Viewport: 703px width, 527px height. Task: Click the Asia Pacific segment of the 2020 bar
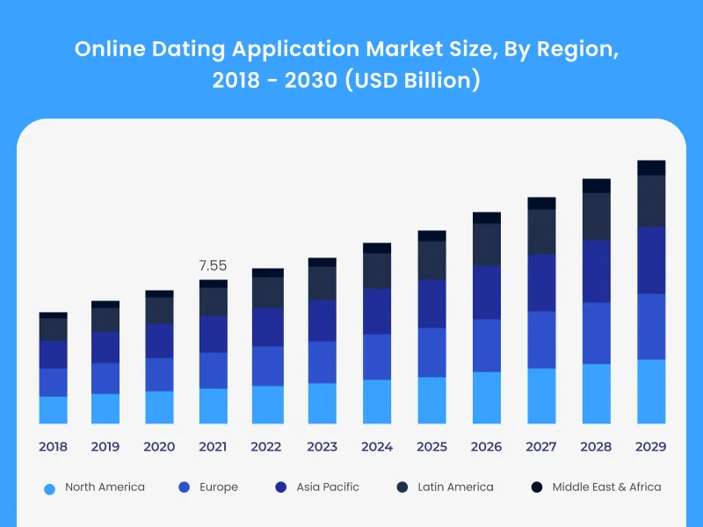click(159, 341)
